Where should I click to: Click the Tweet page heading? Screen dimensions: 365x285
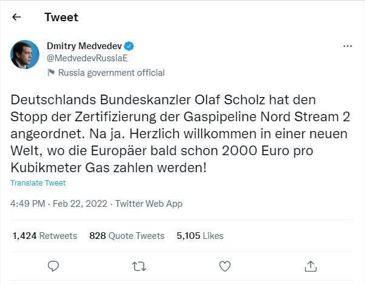click(61, 18)
